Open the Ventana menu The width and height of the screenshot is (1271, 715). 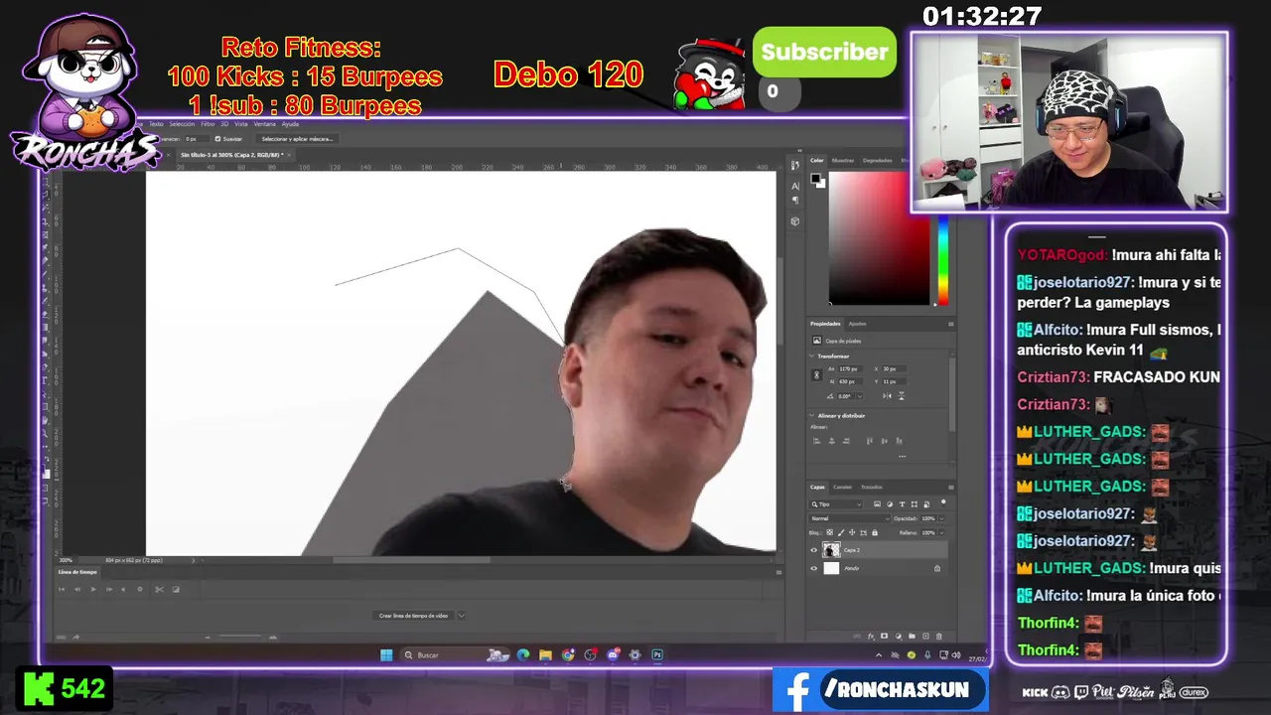click(x=265, y=124)
